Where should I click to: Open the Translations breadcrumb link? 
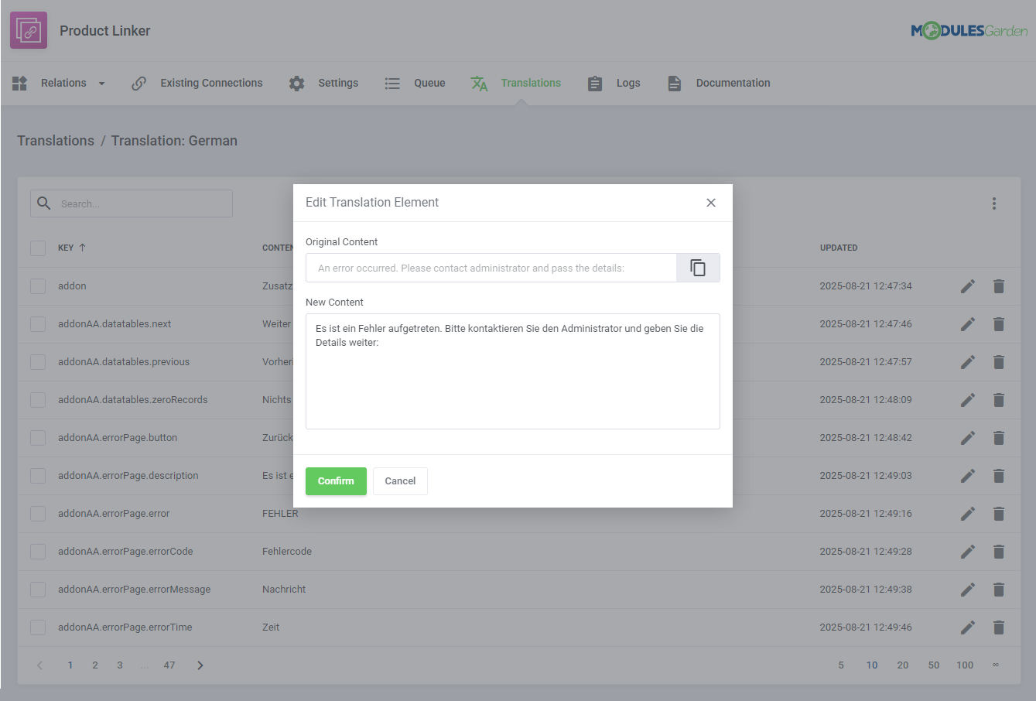click(55, 140)
